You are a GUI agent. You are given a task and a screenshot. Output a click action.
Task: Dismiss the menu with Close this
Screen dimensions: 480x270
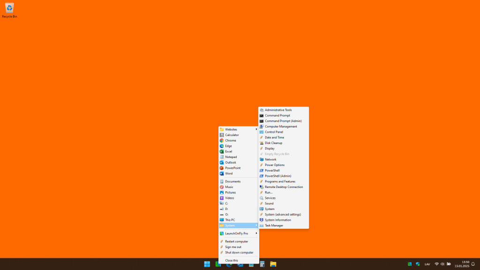232,260
